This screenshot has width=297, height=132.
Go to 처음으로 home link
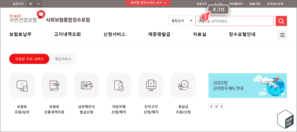pyautogui.click(x=202, y=4)
